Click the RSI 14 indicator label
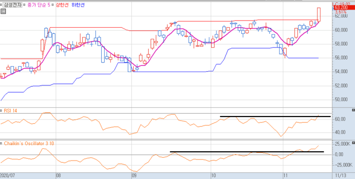Image resolution: width=355 pixels, height=179 pixels. 11,111
